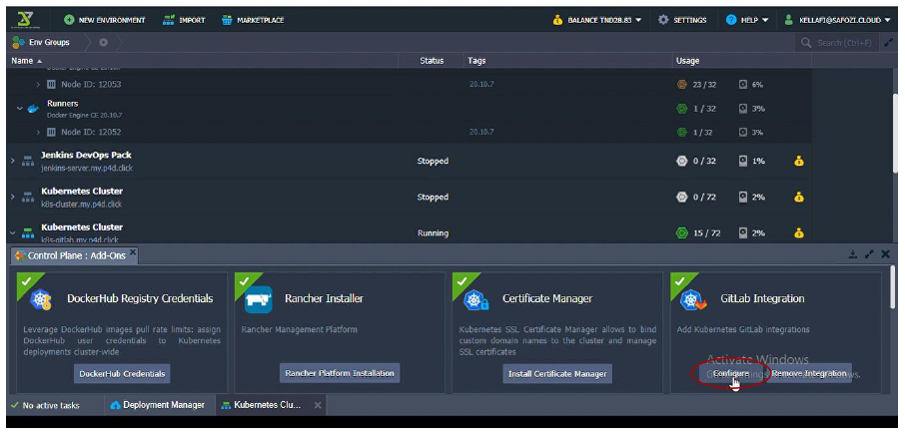Click the Docker whale icon beside Runners
This screenshot has width=905, height=438.
pos(34,109)
